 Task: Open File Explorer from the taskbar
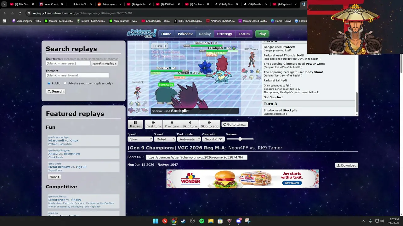tap(211, 221)
